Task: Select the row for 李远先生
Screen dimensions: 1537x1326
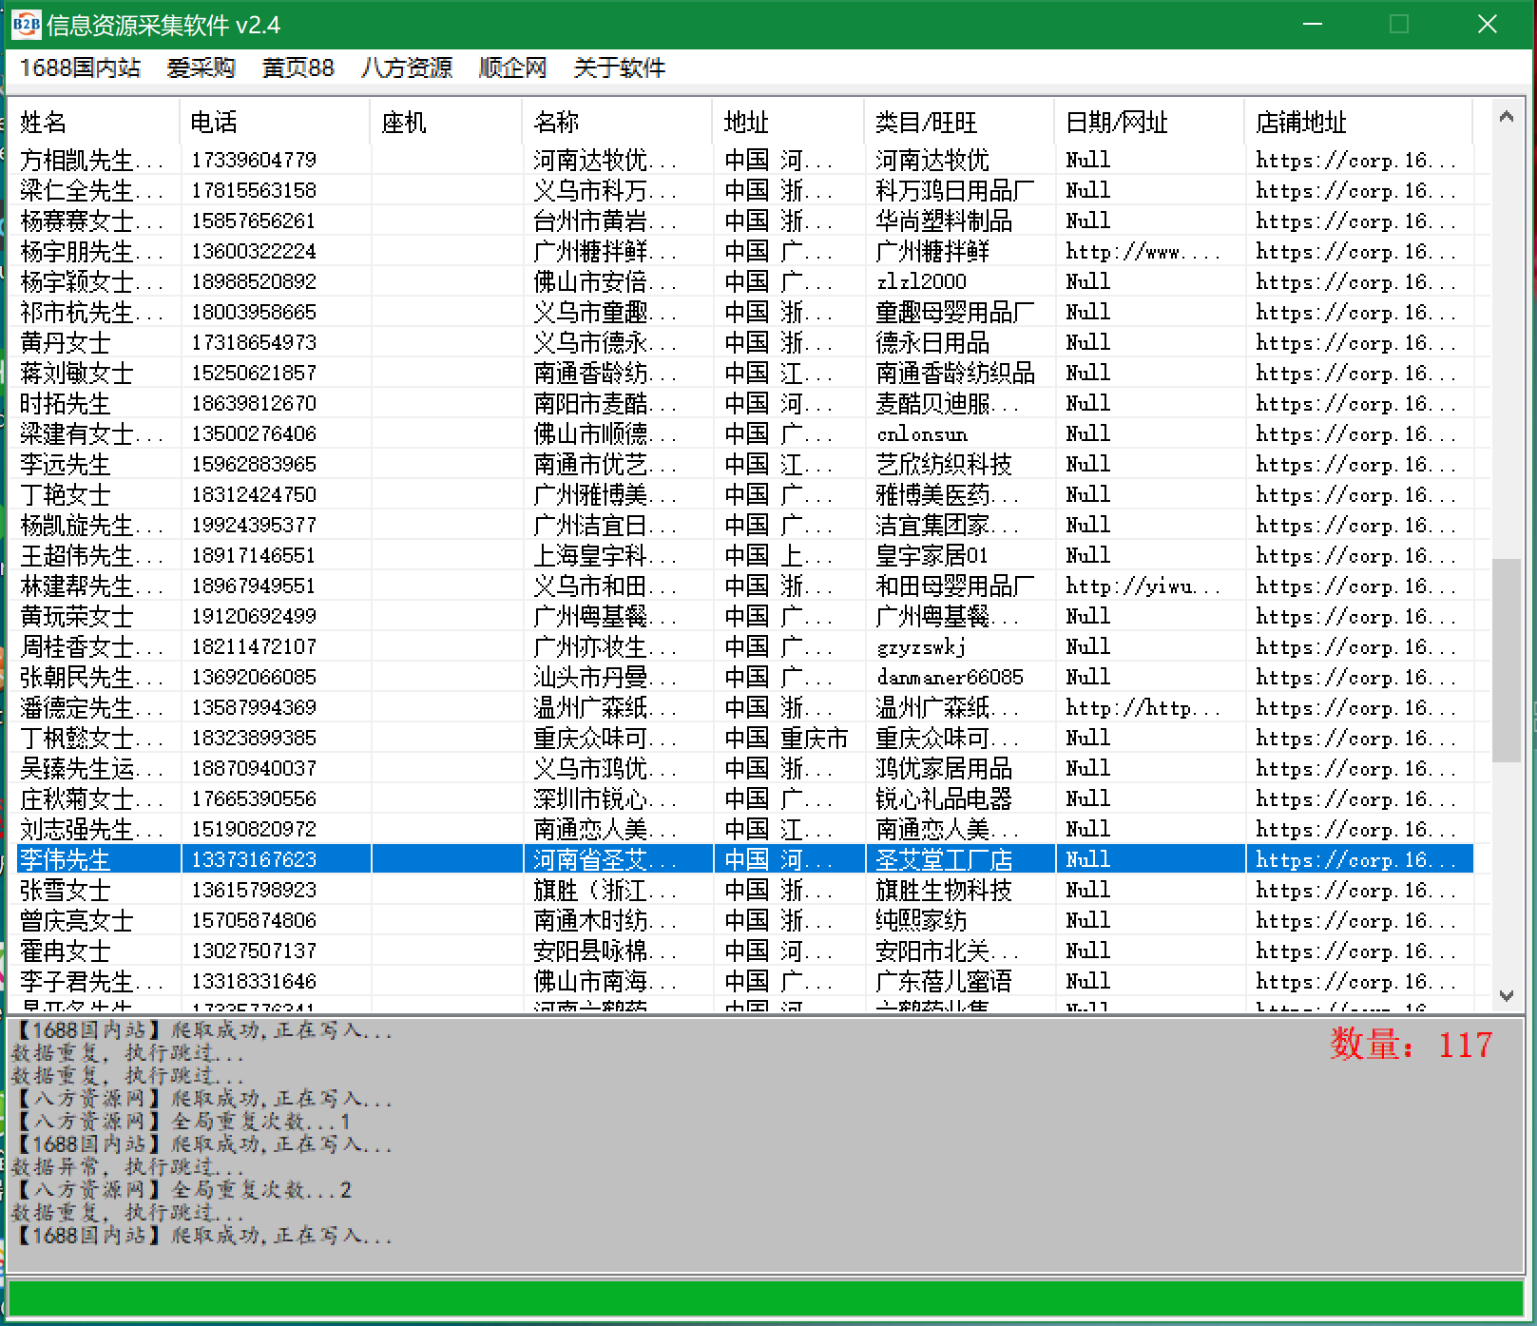Action: coord(745,464)
